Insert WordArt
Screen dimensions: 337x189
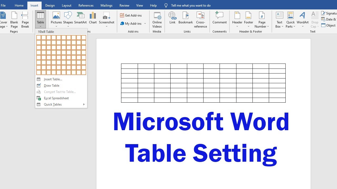(x=303, y=19)
